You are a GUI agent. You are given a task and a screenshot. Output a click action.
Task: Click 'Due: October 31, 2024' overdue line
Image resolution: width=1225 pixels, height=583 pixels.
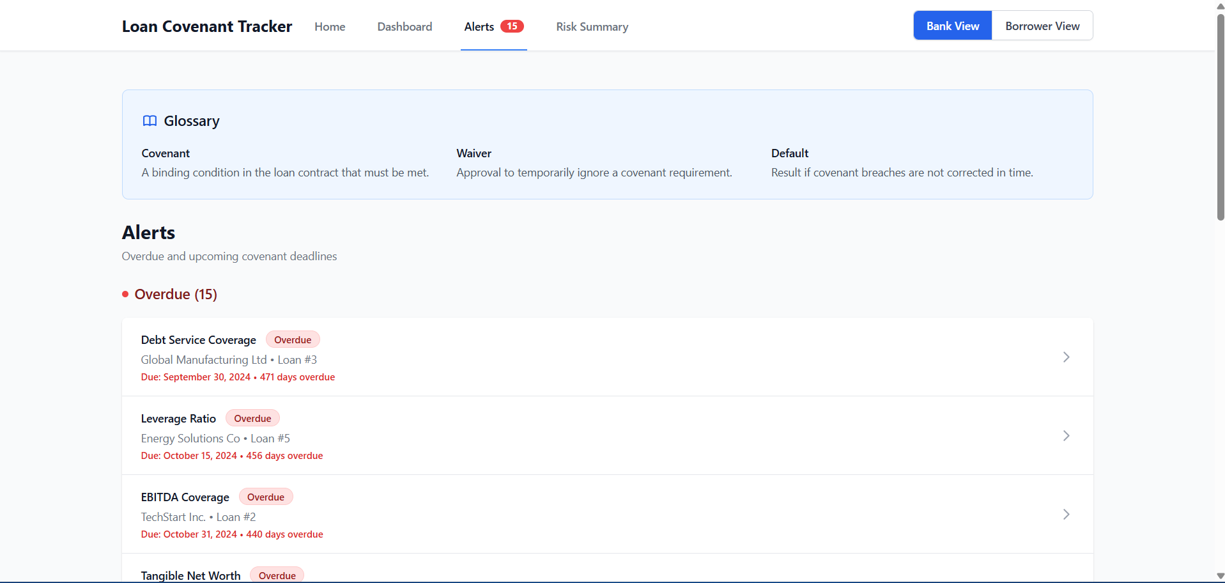click(x=232, y=534)
